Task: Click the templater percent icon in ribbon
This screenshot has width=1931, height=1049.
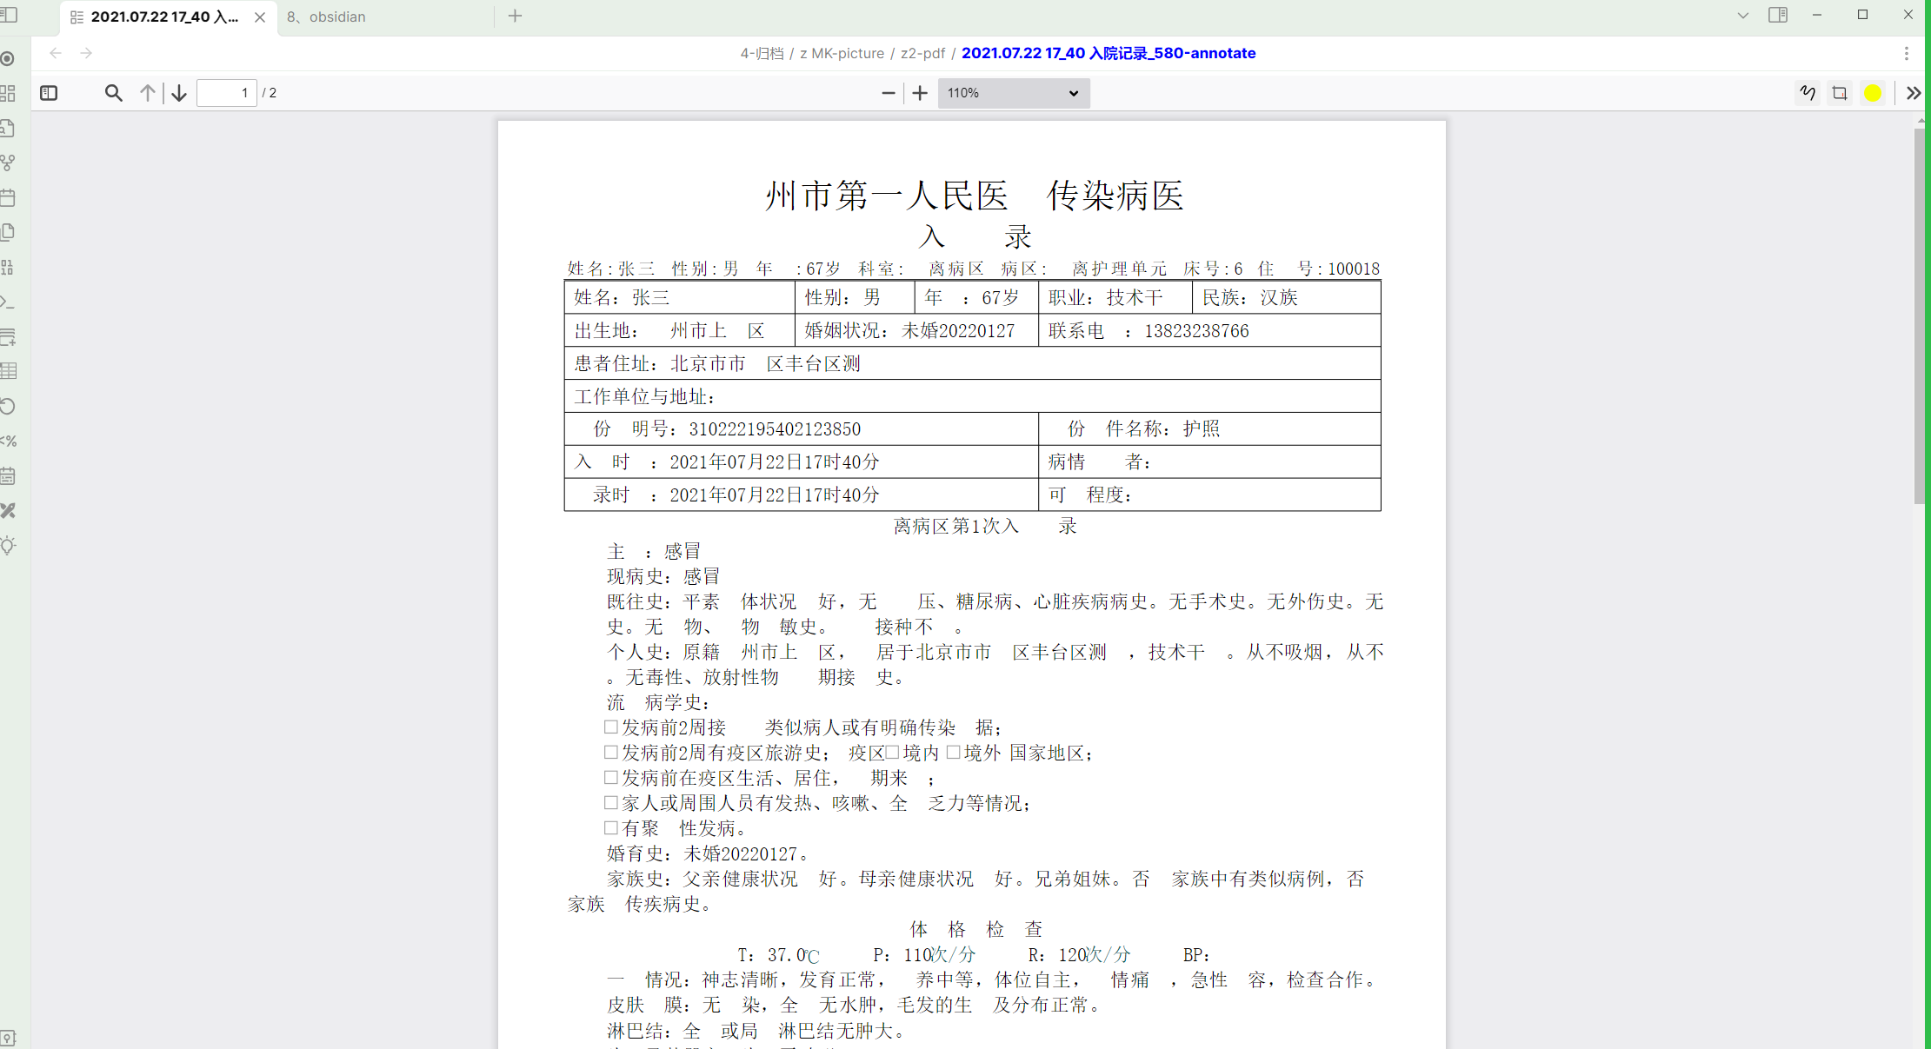Action: [8, 441]
